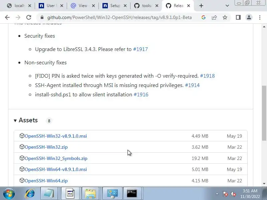This screenshot has width=267, height=200.
Task: Download OpenSSH-Win32-v8.9.1.0.msi
Action: click(56, 136)
